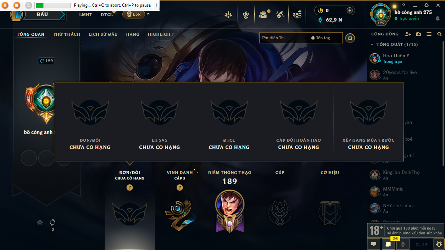Open the Collection backpack icon
The image size is (445, 250).
tap(264, 15)
